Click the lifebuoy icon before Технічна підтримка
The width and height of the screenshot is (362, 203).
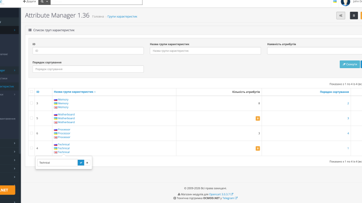pyautogui.click(x=175, y=198)
